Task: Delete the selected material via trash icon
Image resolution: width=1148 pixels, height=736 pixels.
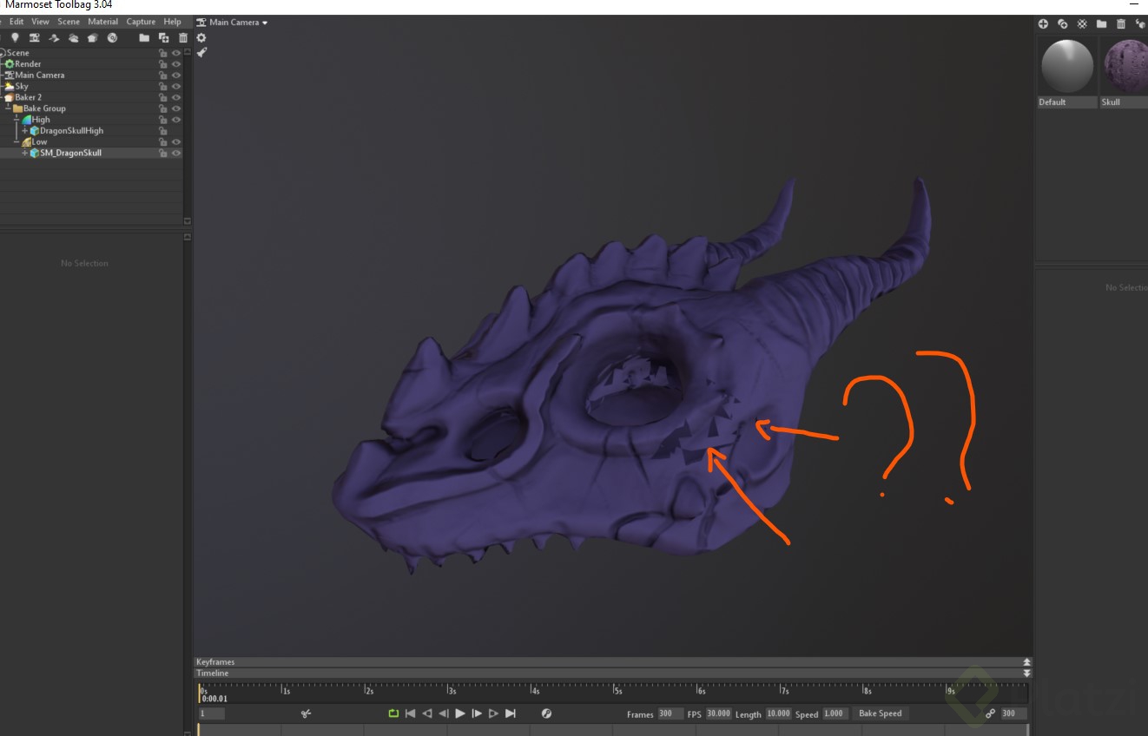Action: [1121, 23]
